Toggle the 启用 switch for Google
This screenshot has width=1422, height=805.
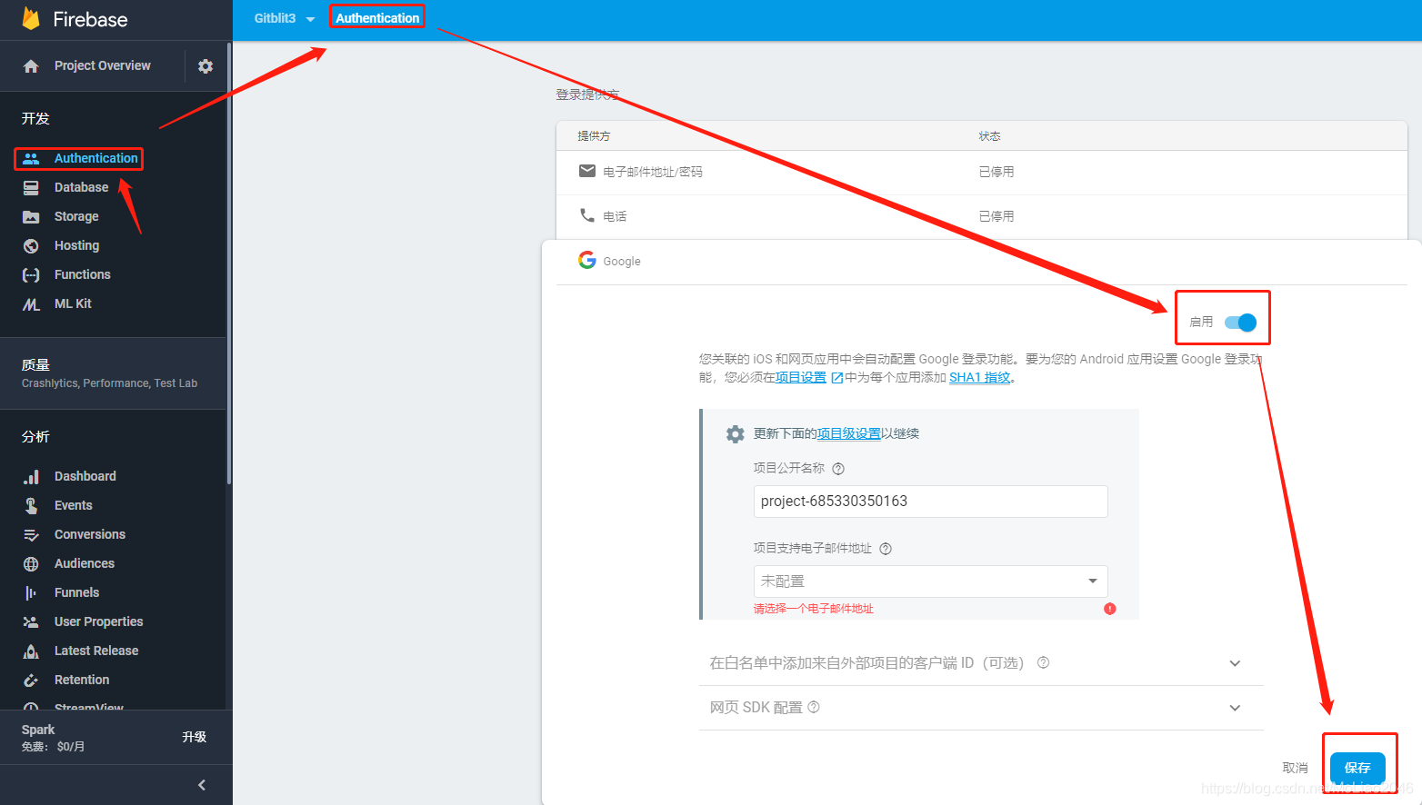coord(1240,322)
